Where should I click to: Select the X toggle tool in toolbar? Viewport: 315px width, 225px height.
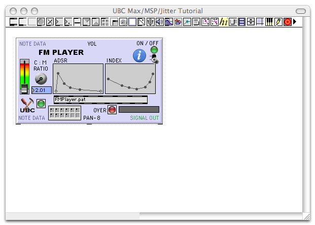(x=50, y=22)
